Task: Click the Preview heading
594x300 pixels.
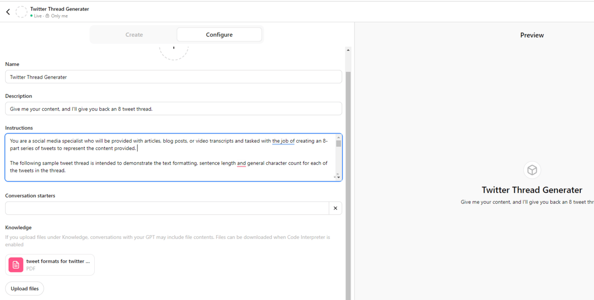Action: coord(532,35)
